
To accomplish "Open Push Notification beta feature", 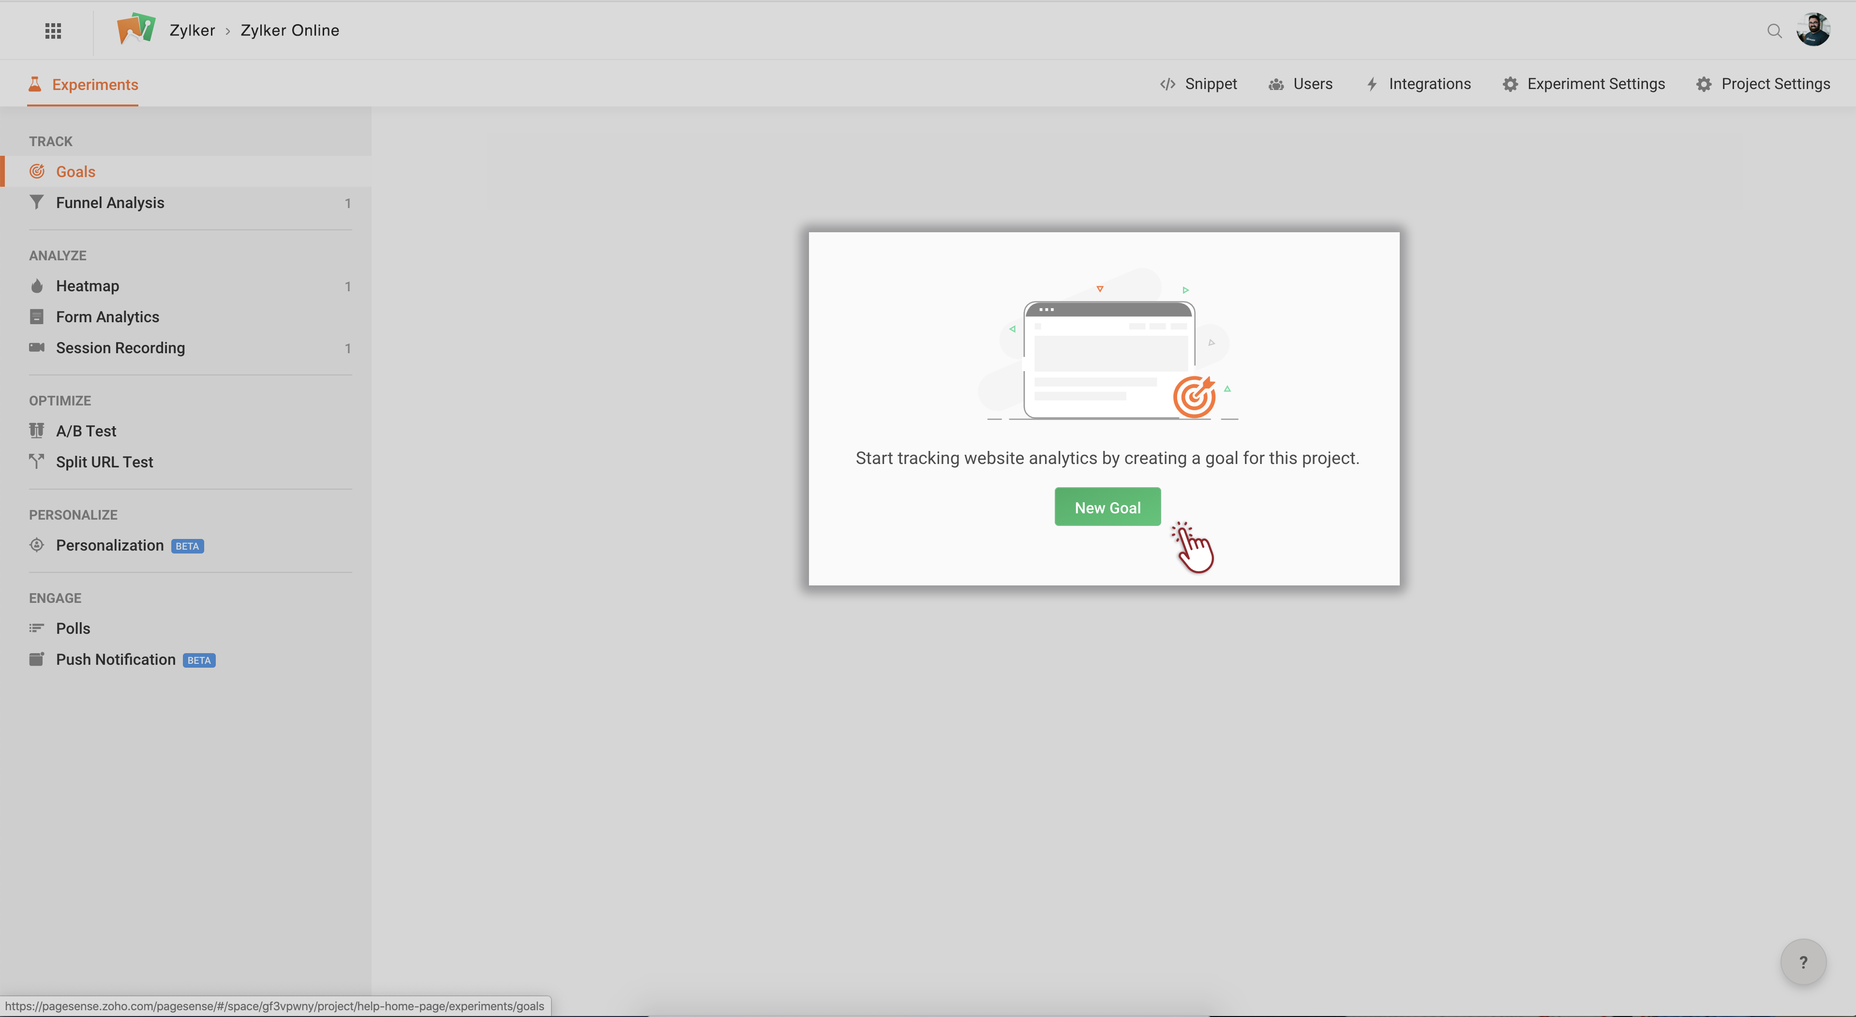I will [115, 659].
